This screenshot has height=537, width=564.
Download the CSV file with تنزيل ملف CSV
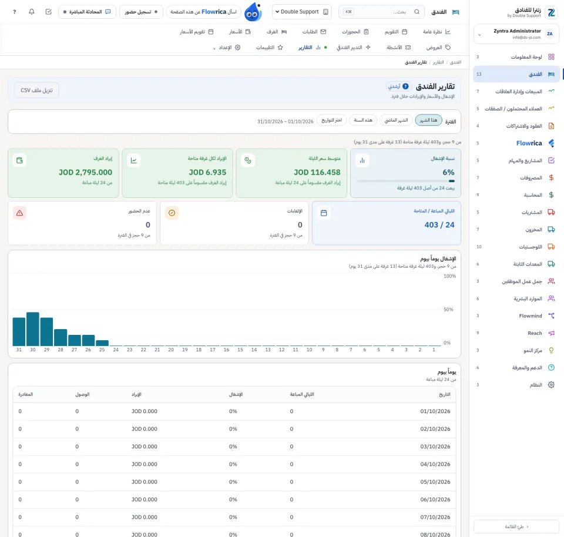[36, 90]
